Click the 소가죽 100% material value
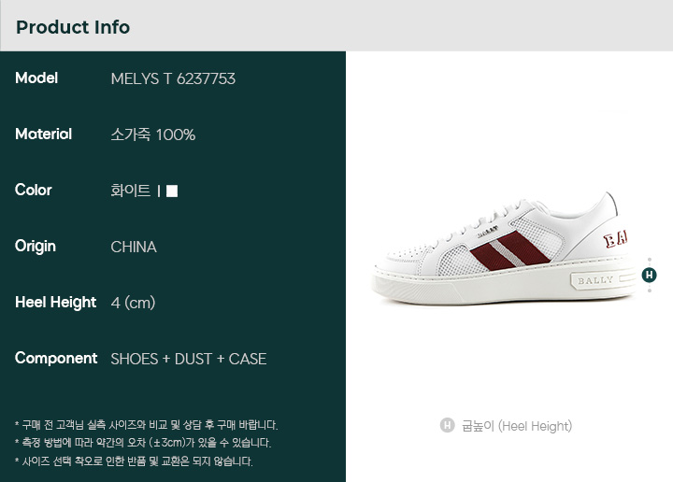The image size is (673, 482). 152,135
